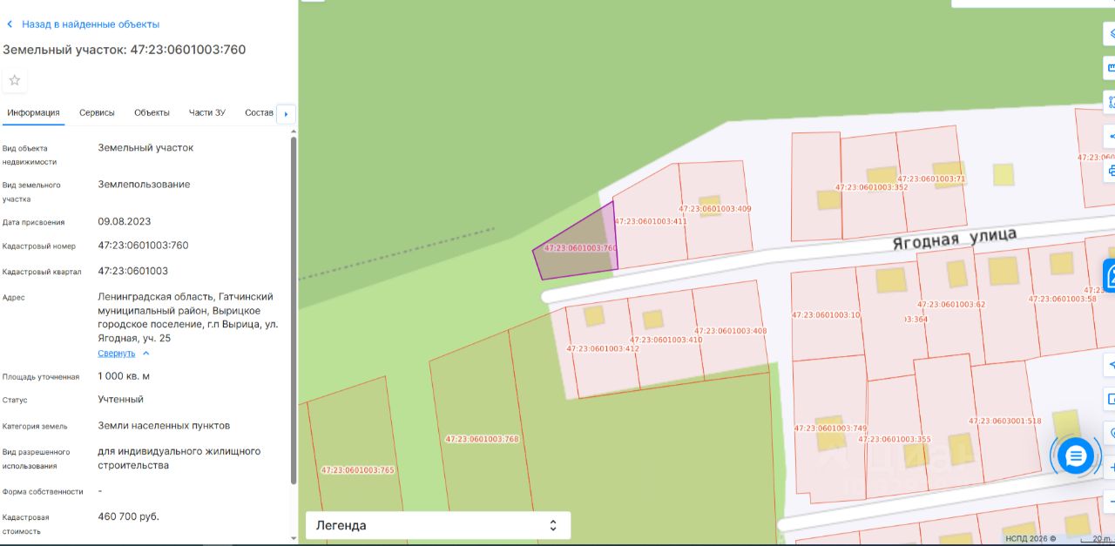Click parcel label 47:23:0601003:411 on map
Screen dimensions: 1115x546
click(x=651, y=221)
